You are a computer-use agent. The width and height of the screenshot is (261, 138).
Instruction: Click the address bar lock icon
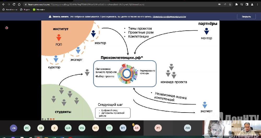point(26,4)
